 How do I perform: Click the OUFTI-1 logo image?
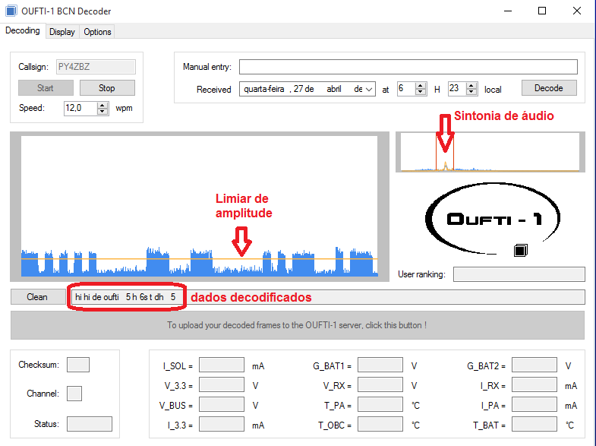493,220
